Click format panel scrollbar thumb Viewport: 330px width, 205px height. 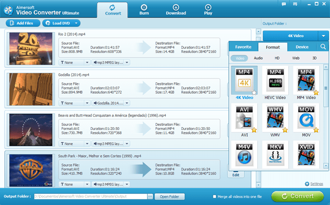tap(326, 89)
